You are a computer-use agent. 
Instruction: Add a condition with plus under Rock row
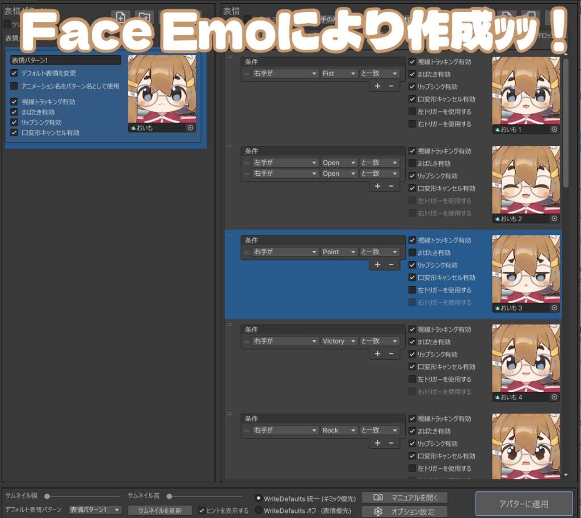click(377, 443)
